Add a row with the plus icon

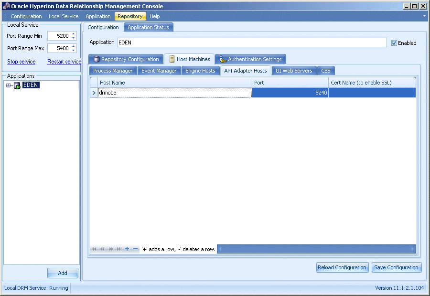coord(127,249)
